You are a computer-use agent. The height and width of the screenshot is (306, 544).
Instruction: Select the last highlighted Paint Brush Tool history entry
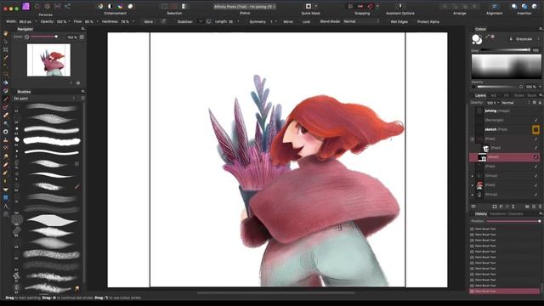[504, 291]
